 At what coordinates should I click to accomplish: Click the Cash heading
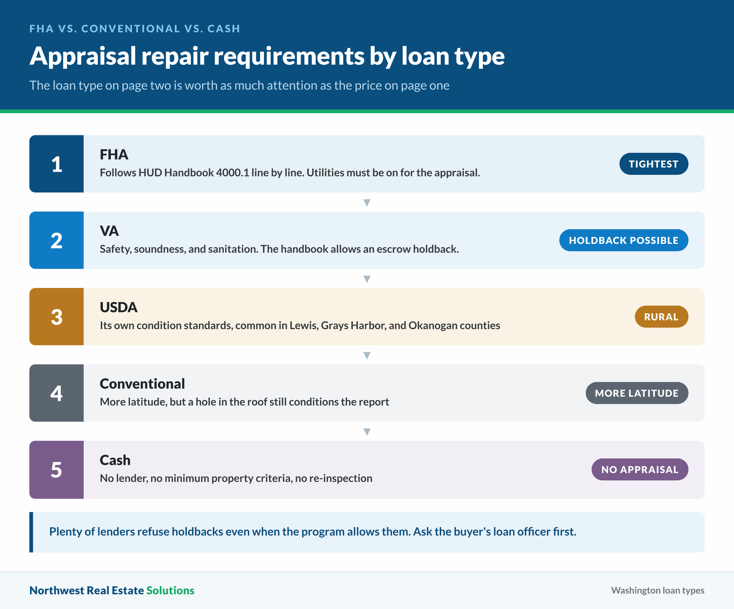[x=115, y=460]
